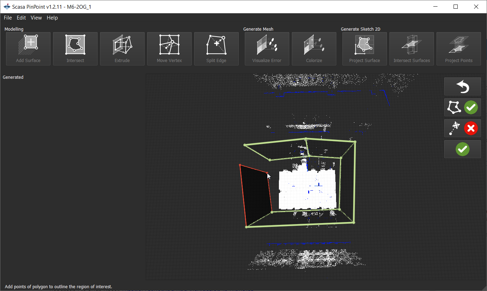Click the "Generated" panel label
Image resolution: width=487 pixels, height=291 pixels.
[13, 77]
